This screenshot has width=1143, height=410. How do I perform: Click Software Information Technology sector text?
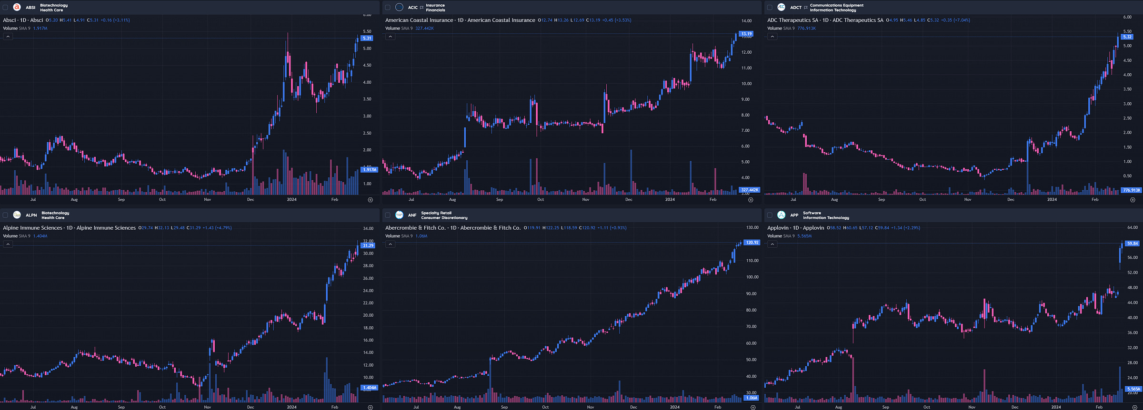click(x=826, y=215)
